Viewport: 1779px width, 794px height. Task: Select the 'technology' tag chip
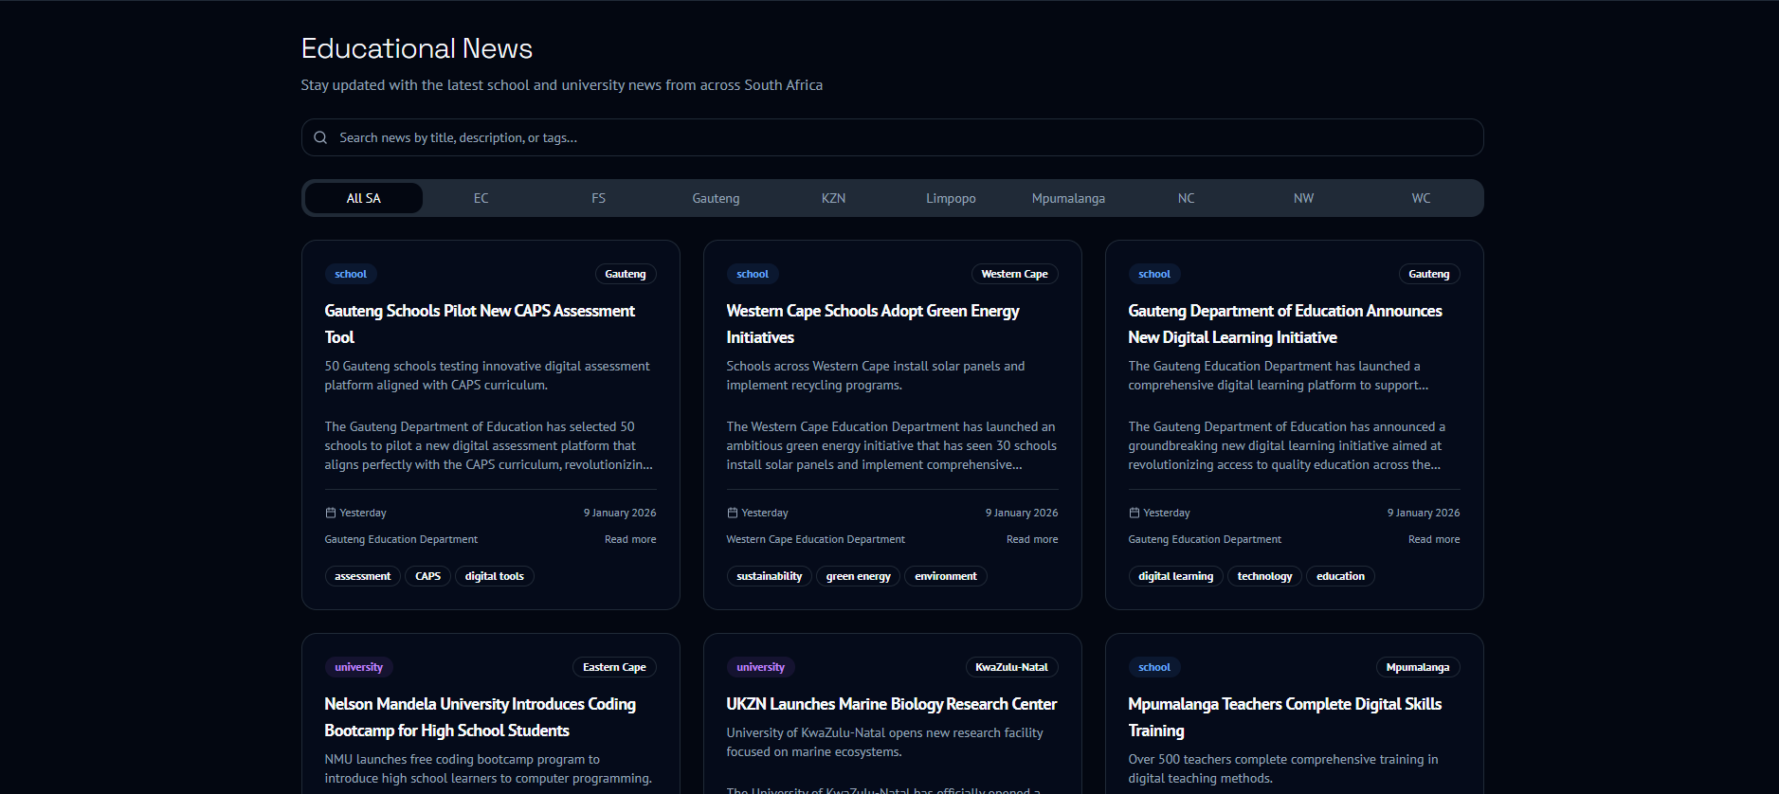tap(1264, 576)
